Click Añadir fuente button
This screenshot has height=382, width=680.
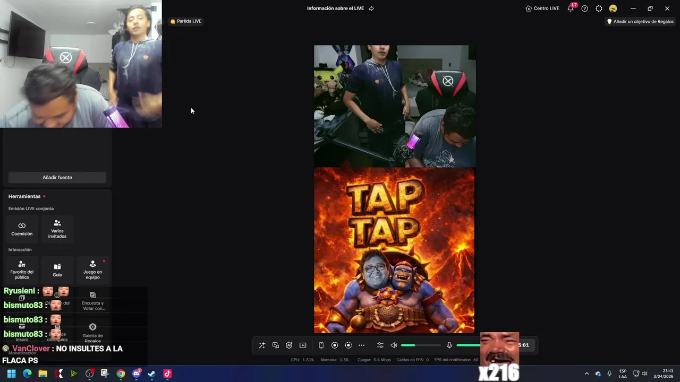(57, 177)
